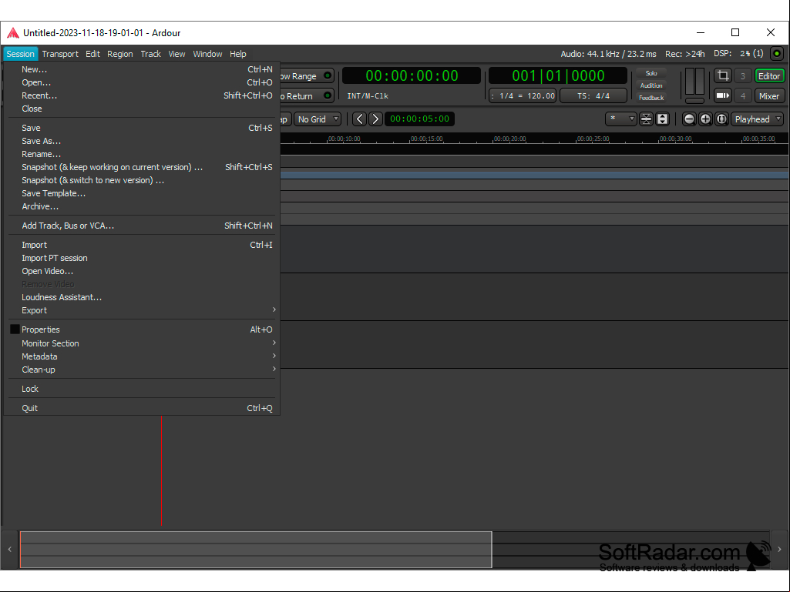The height and width of the screenshot is (592, 790).
Task: Click the primary timecode clock 00:00:00:00
Action: pos(412,75)
